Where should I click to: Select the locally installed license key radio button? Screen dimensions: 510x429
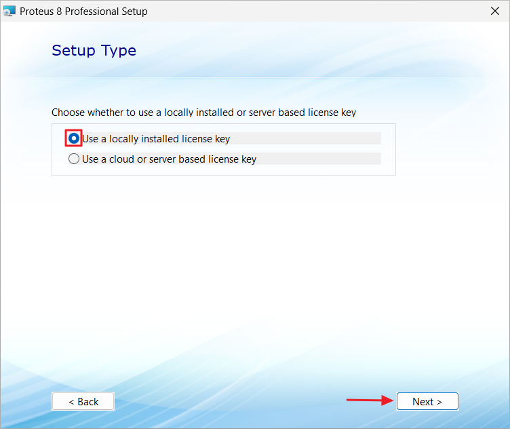click(x=74, y=138)
